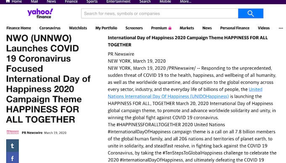This screenshot has width=286, height=163.
Task: Go to the Finance Home tab
Action: coord(19,28)
